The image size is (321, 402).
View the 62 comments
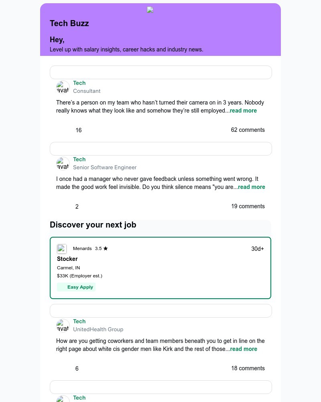[x=248, y=130]
